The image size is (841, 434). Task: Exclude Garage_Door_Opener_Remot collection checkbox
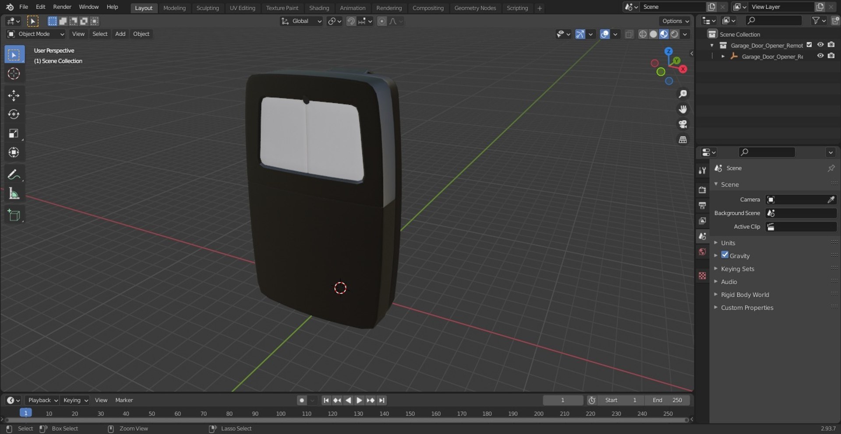809,45
